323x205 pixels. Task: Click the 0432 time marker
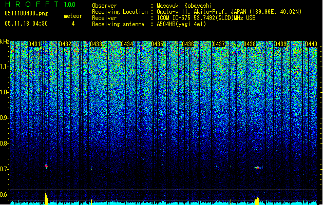point(65,44)
